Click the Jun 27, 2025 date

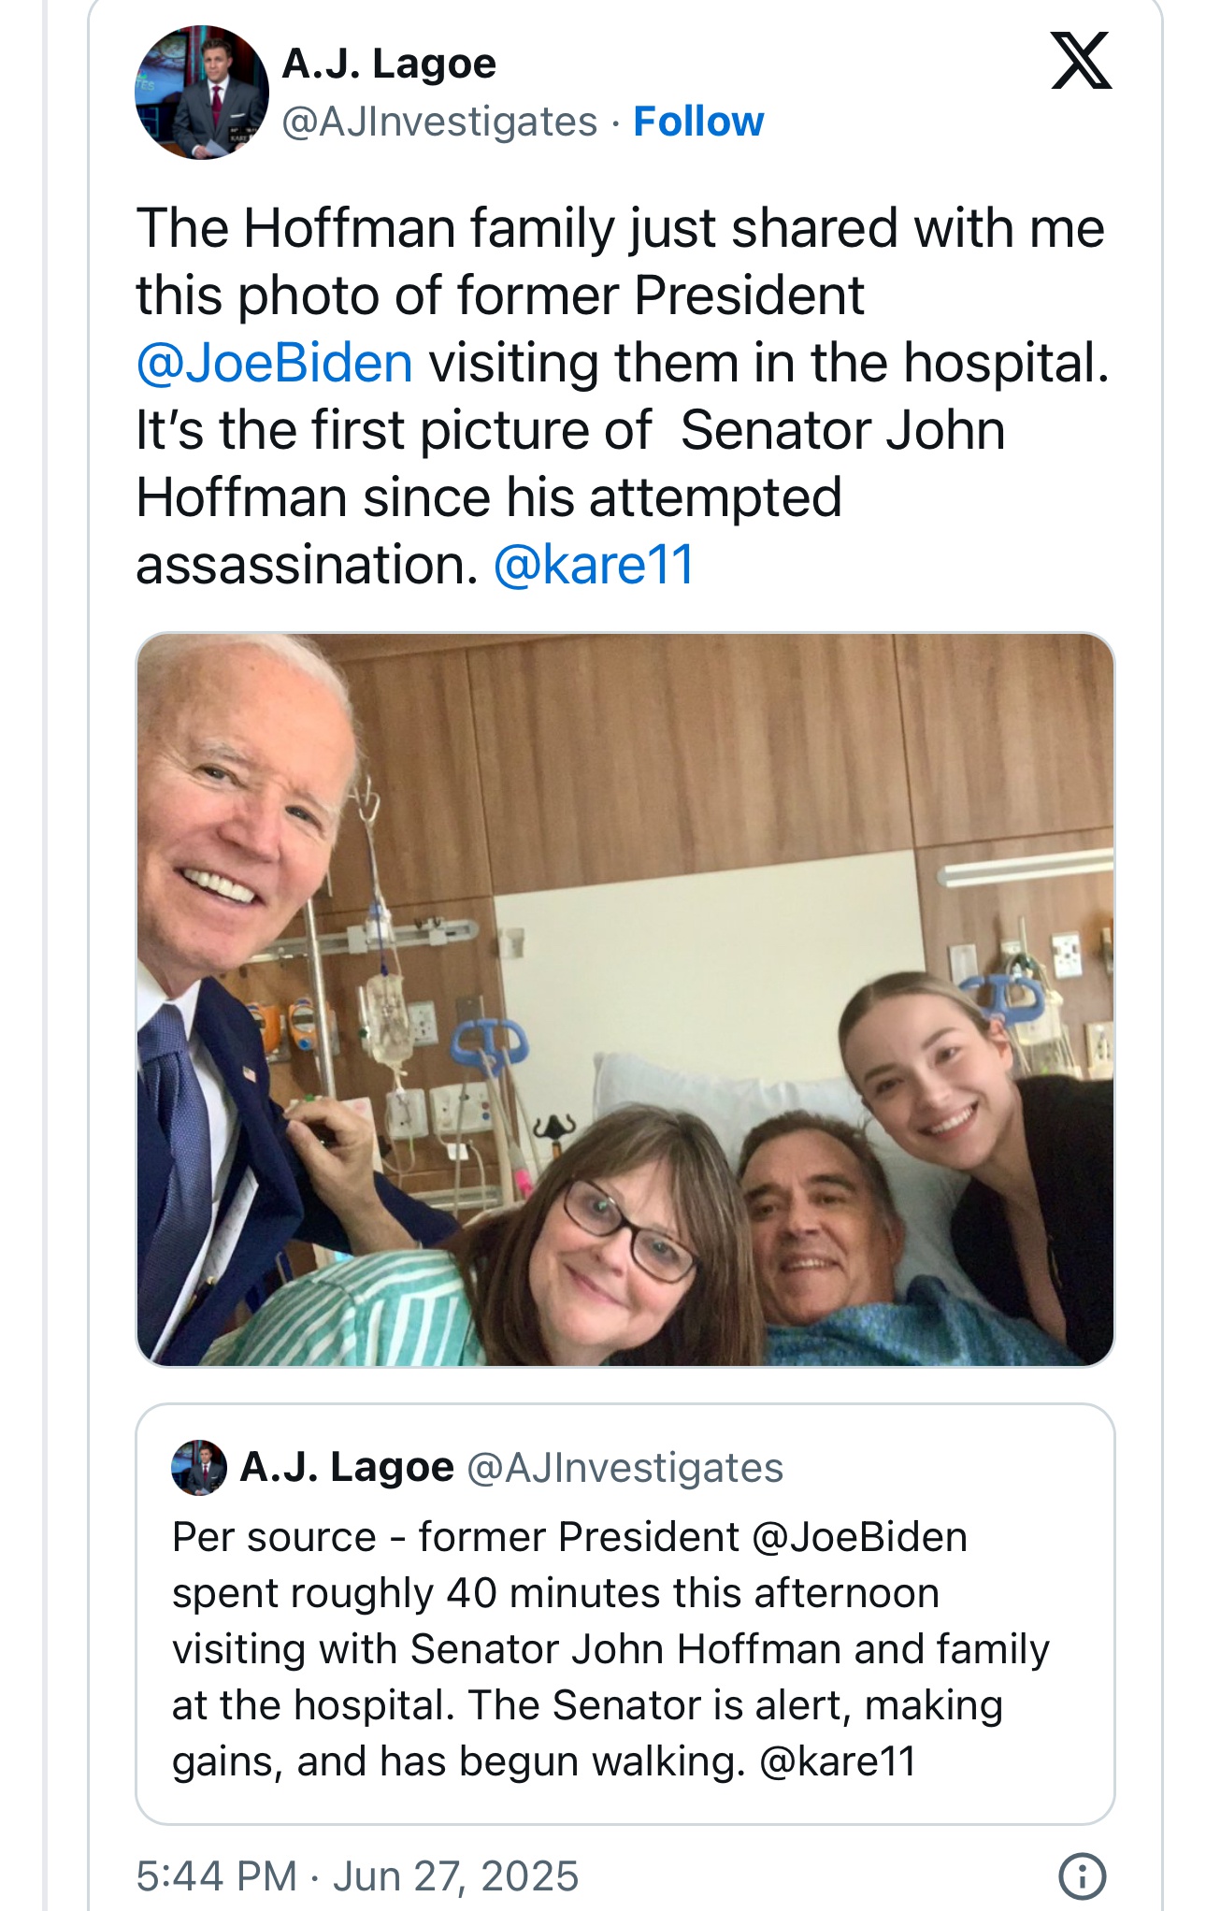pyautogui.click(x=455, y=1876)
